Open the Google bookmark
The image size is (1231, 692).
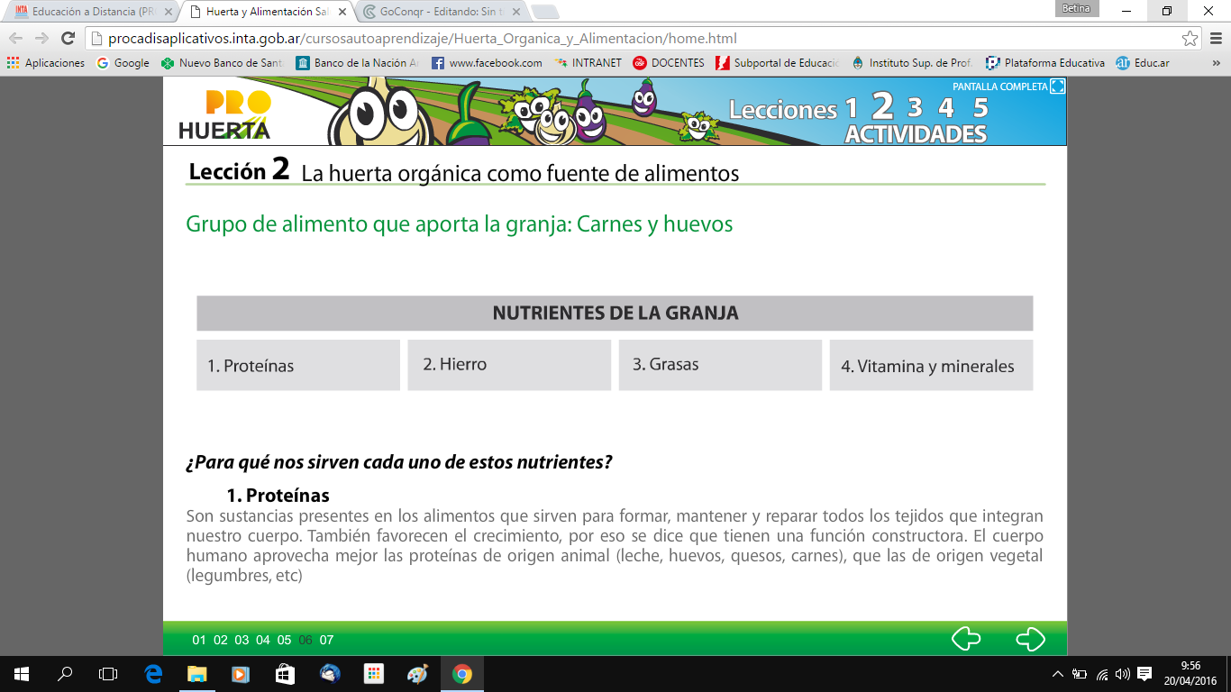123,63
